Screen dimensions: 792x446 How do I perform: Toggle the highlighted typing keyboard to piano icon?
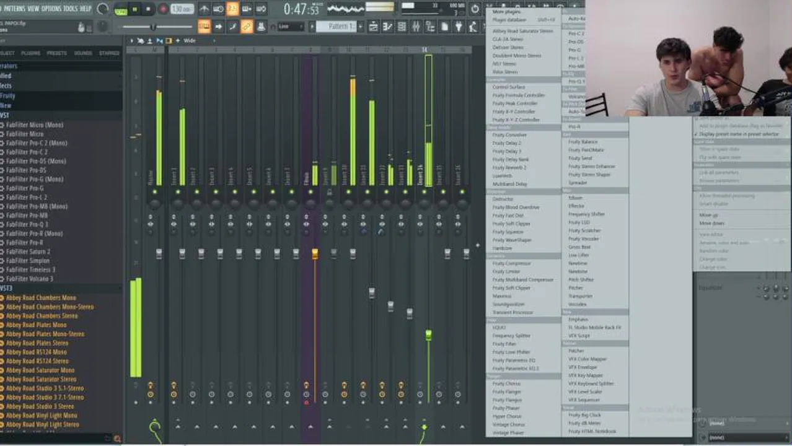[204, 27]
